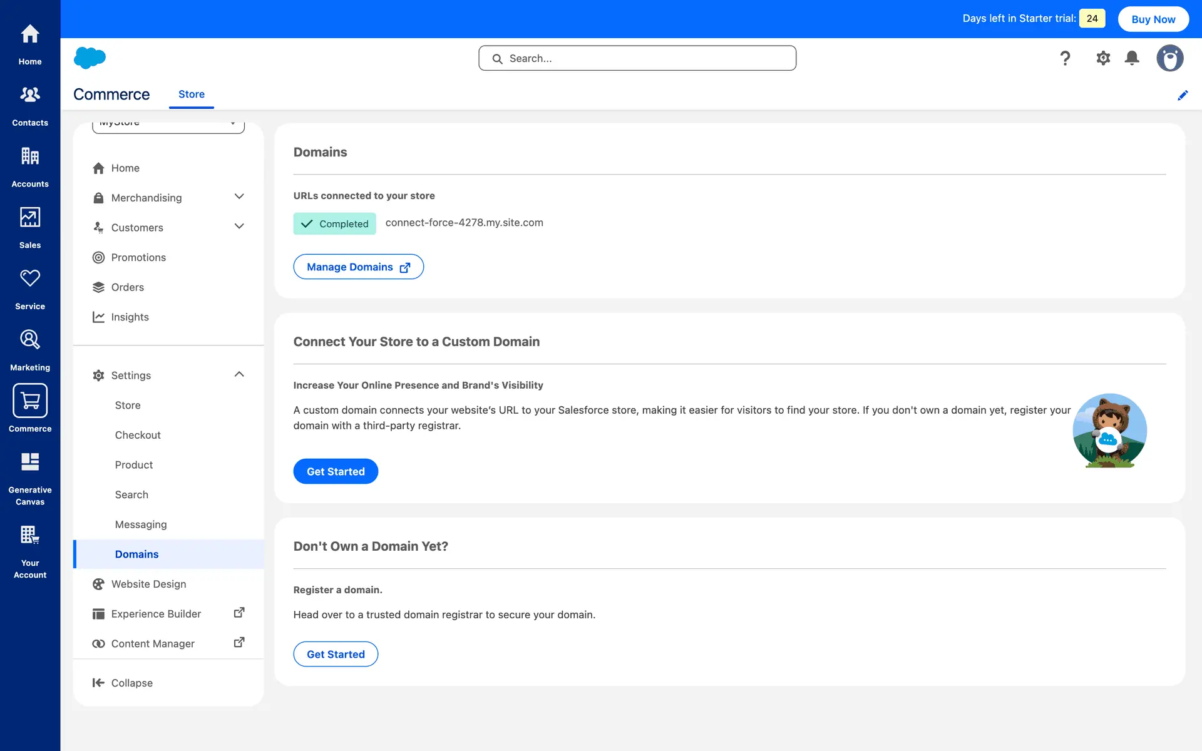Open the MyStore selector dropdown

168,125
